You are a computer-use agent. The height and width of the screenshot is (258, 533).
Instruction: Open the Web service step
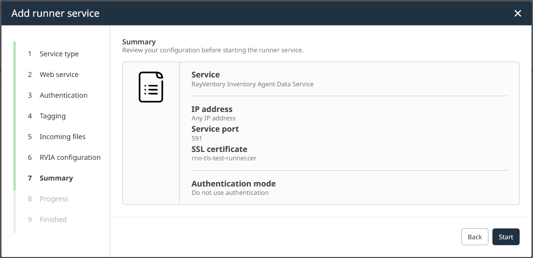pyautogui.click(x=59, y=74)
